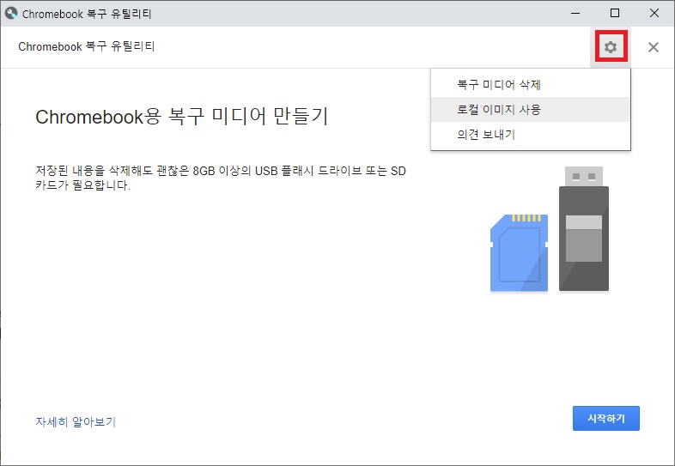Click the 시작하기 button
Viewport: 675px width, 466px height.
pos(605,418)
